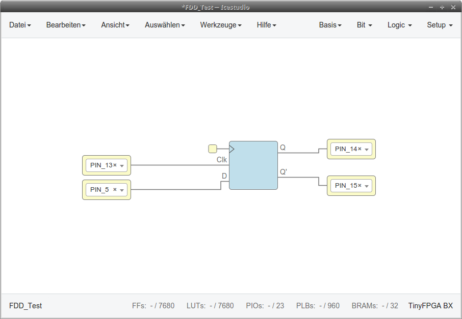Select the blue D flip-flop block
The image size is (462, 319).
coord(253,165)
